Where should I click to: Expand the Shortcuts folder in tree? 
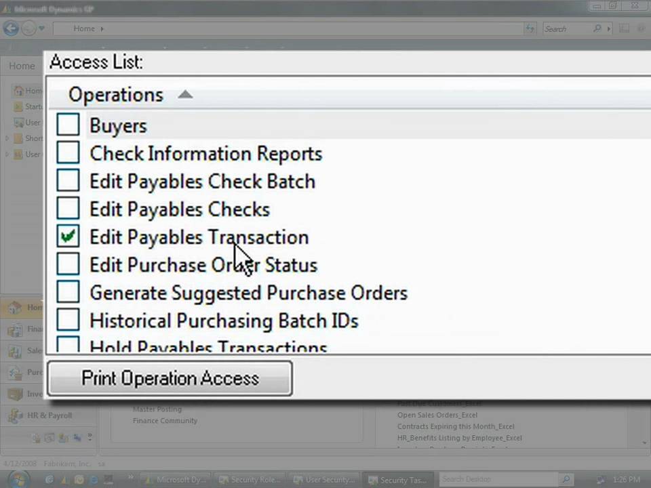[7, 138]
